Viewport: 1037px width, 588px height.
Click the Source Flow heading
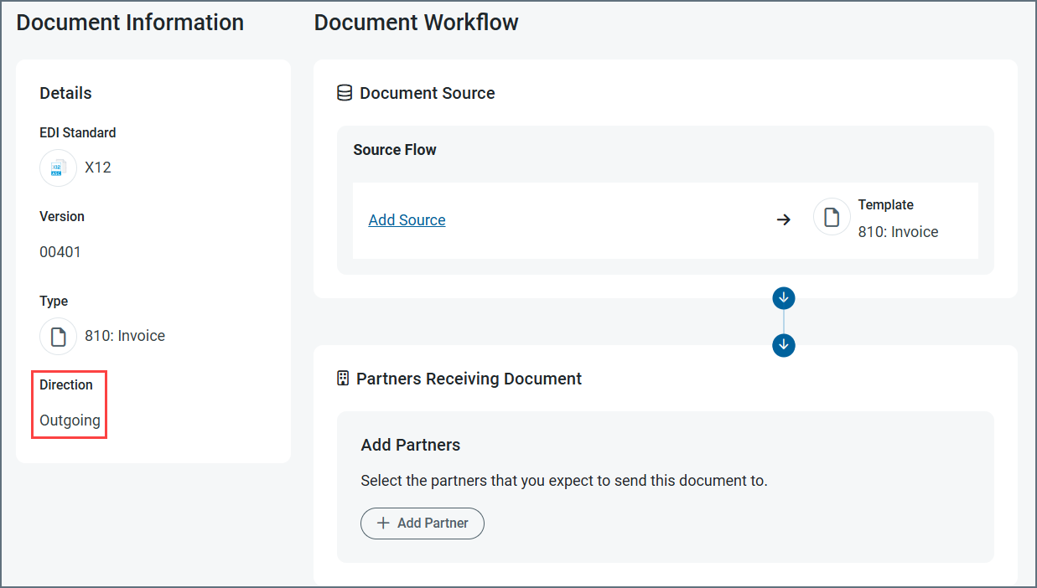pos(395,150)
